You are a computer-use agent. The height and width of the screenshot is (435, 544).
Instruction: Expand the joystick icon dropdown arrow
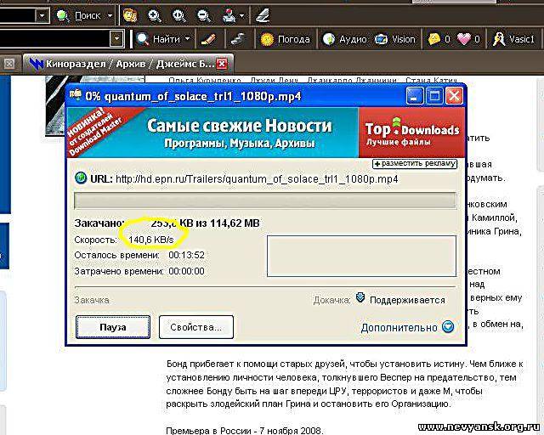[x=241, y=15]
